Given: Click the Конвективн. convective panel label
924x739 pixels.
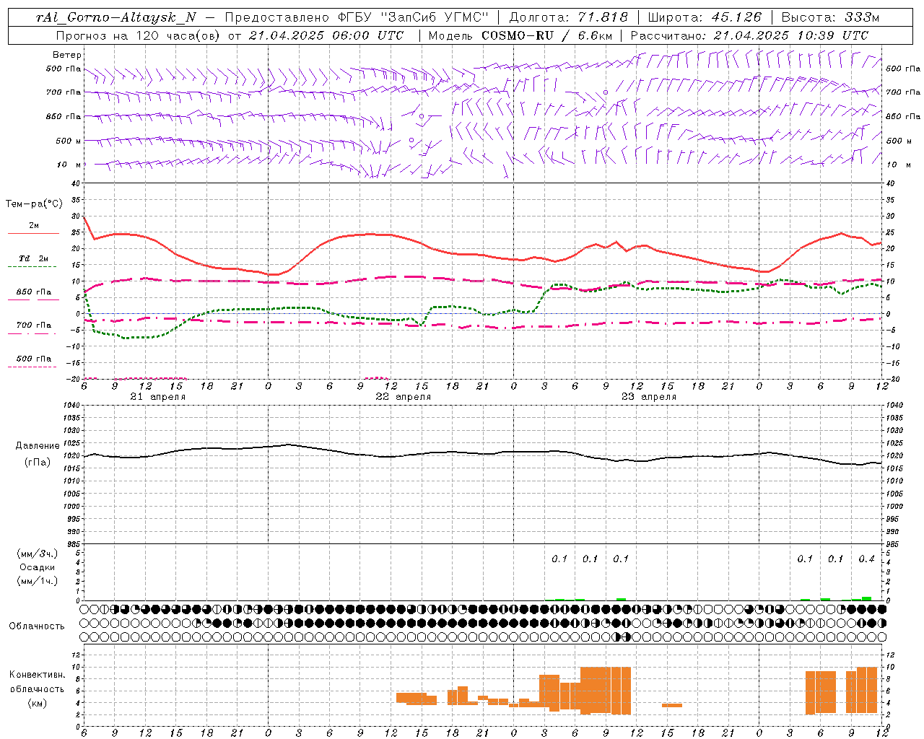Looking at the screenshot, I should 37,675.
